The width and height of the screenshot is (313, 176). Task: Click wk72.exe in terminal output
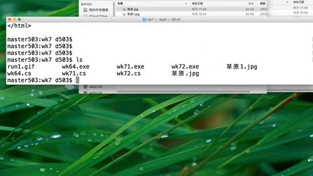[185, 66]
